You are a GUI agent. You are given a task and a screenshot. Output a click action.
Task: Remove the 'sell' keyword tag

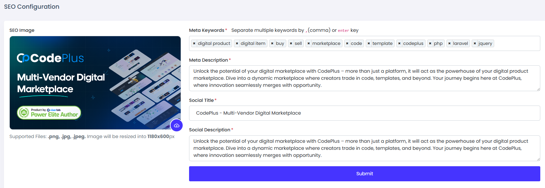pyautogui.click(x=291, y=44)
